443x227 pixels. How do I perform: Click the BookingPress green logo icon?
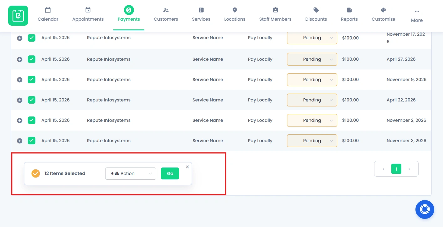point(18,16)
